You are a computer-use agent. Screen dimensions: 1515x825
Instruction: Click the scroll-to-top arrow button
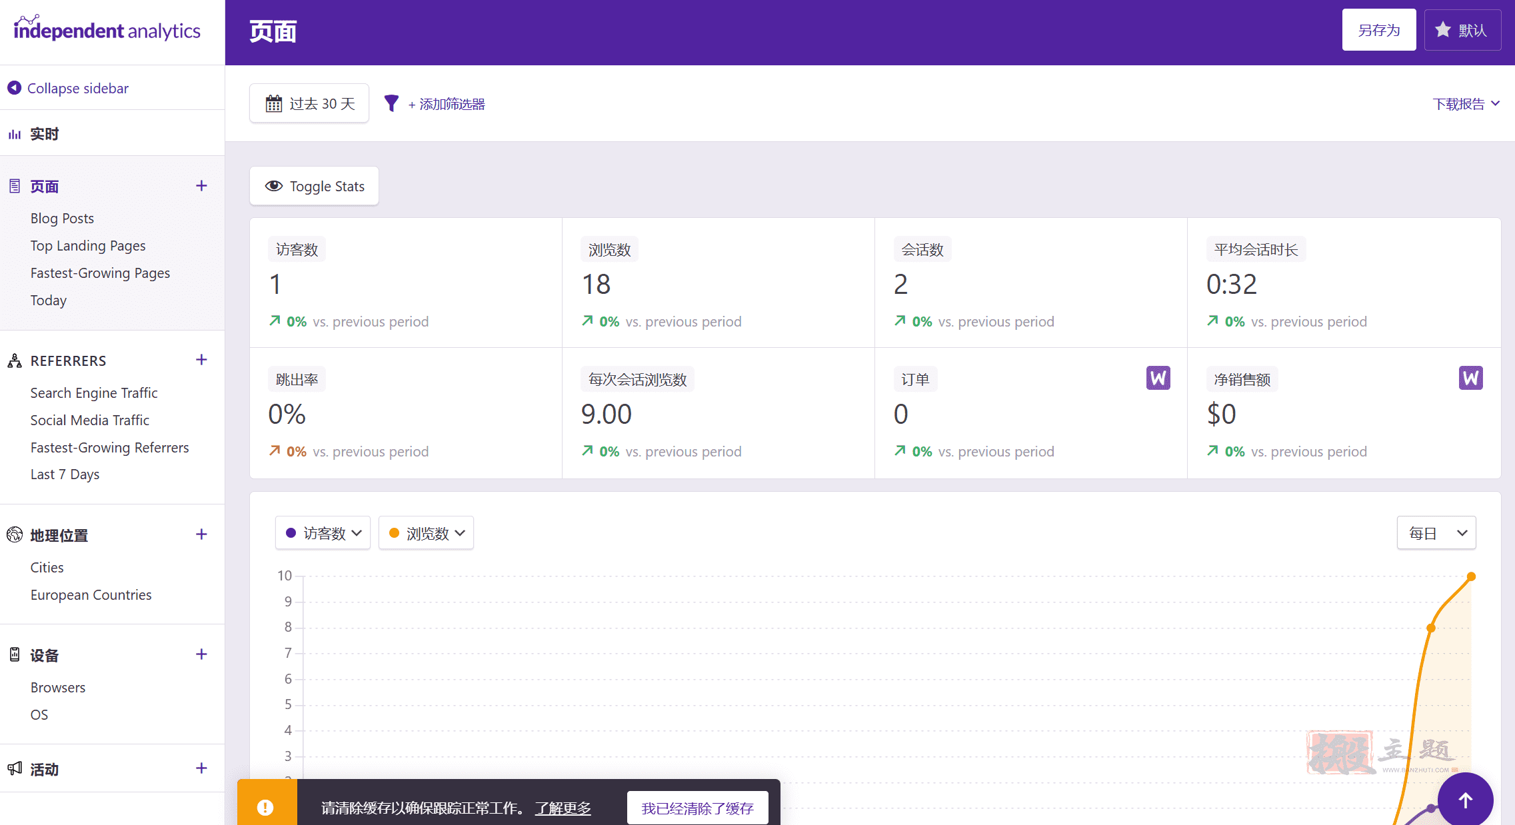tap(1465, 800)
